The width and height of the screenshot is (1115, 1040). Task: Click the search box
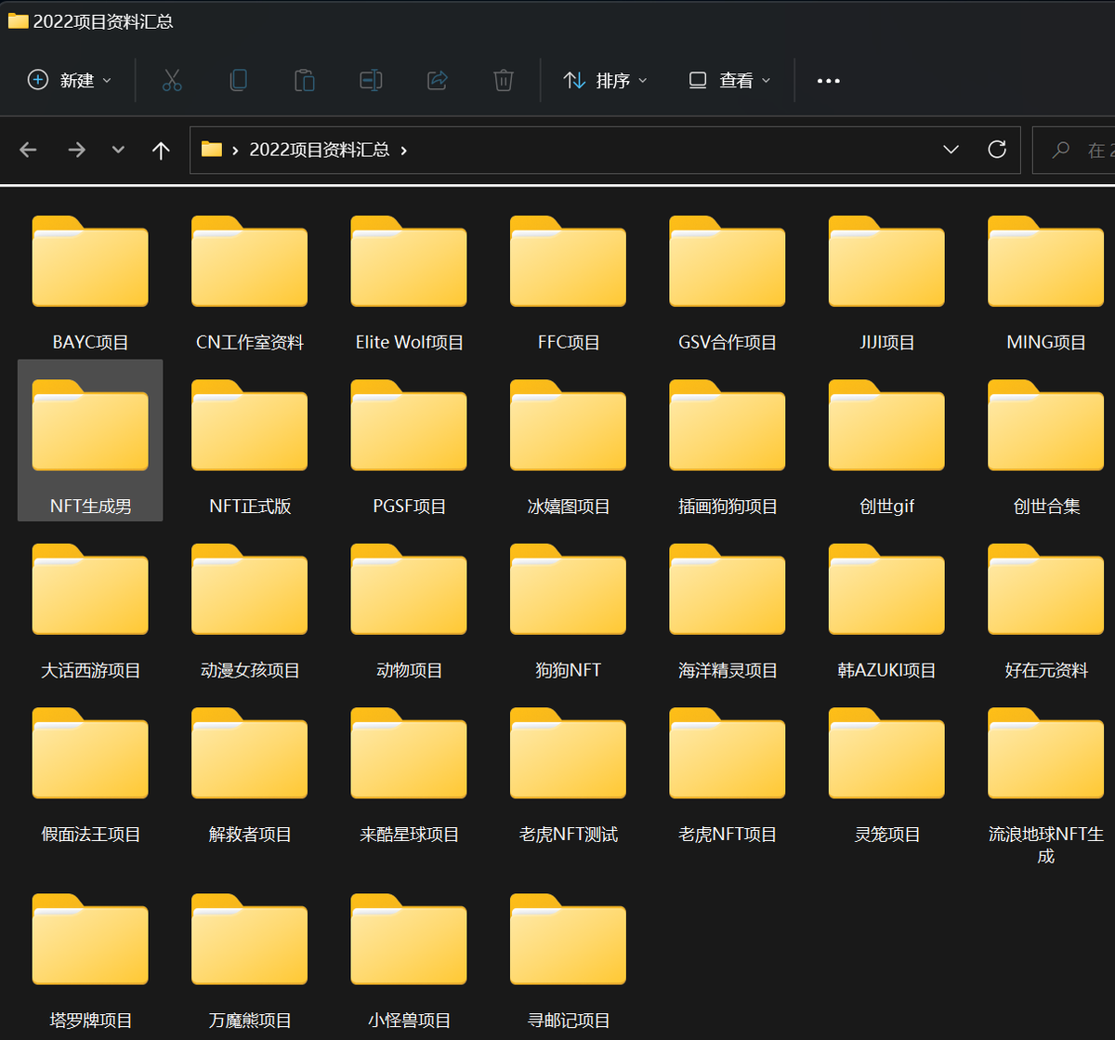pos(1074,150)
